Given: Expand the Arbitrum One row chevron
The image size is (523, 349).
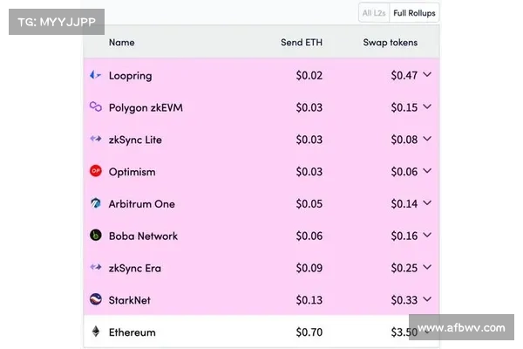Looking at the screenshot, I should (x=427, y=203).
